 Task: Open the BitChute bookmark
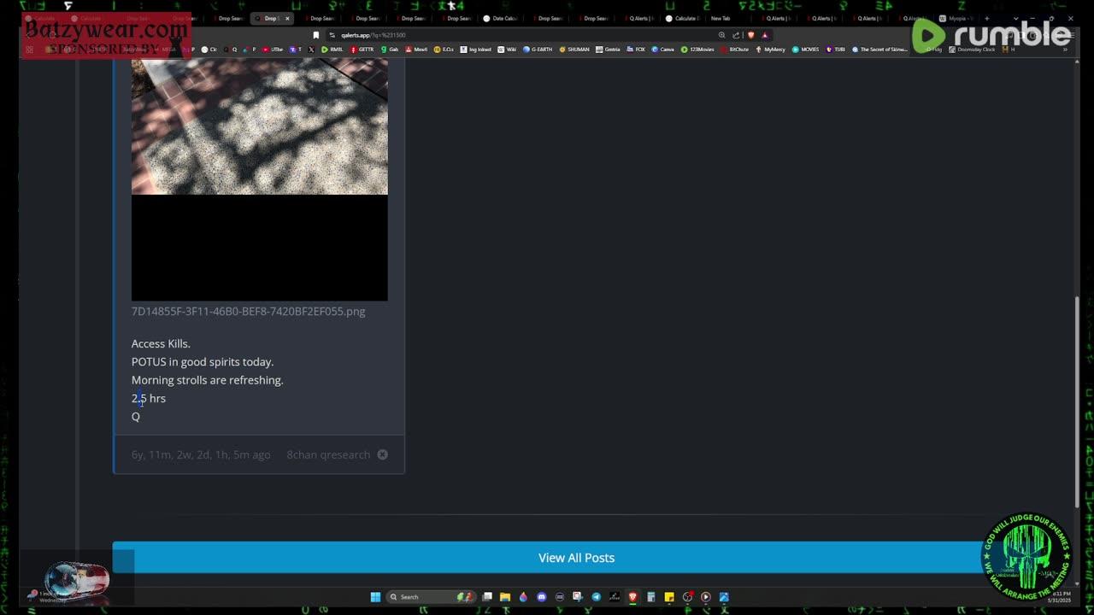[x=735, y=50]
